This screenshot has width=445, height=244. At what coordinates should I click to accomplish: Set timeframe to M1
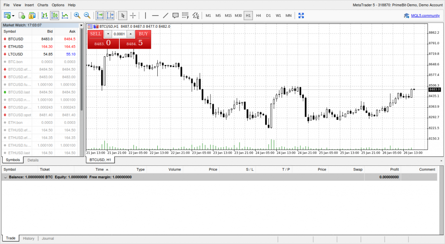(x=208, y=16)
